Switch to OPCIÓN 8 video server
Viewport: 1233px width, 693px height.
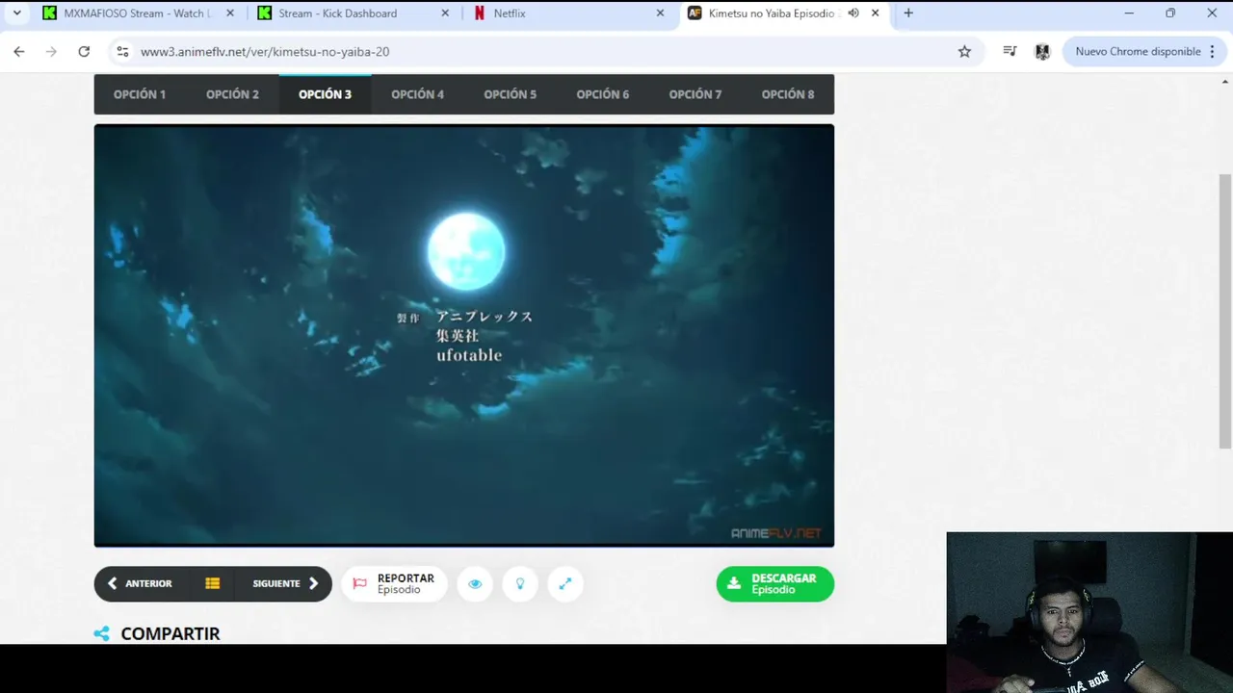(787, 94)
